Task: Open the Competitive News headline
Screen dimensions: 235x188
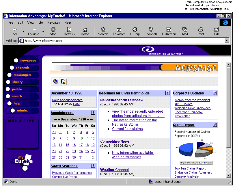Action: (115, 142)
